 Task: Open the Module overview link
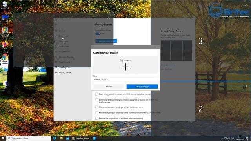coord(167,65)
